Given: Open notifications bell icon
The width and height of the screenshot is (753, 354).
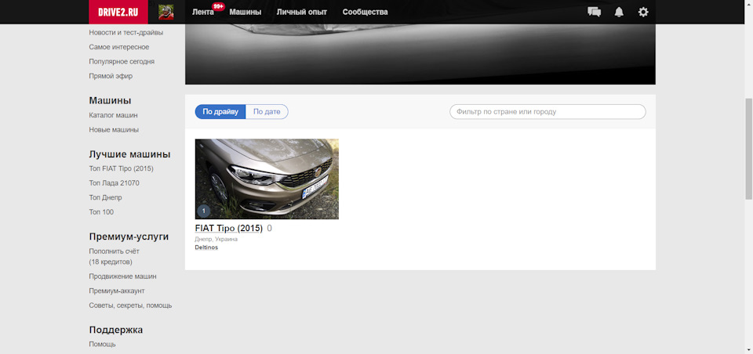Looking at the screenshot, I should point(619,12).
